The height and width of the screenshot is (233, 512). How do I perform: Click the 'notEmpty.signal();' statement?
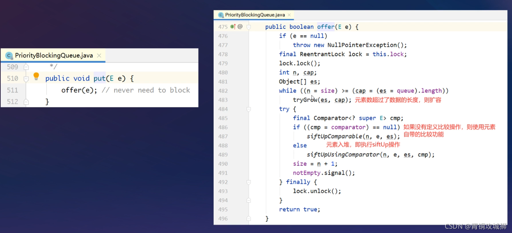(x=324, y=173)
